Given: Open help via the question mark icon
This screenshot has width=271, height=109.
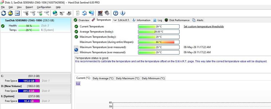Looking at the screenshot, I should (x=116, y=13).
